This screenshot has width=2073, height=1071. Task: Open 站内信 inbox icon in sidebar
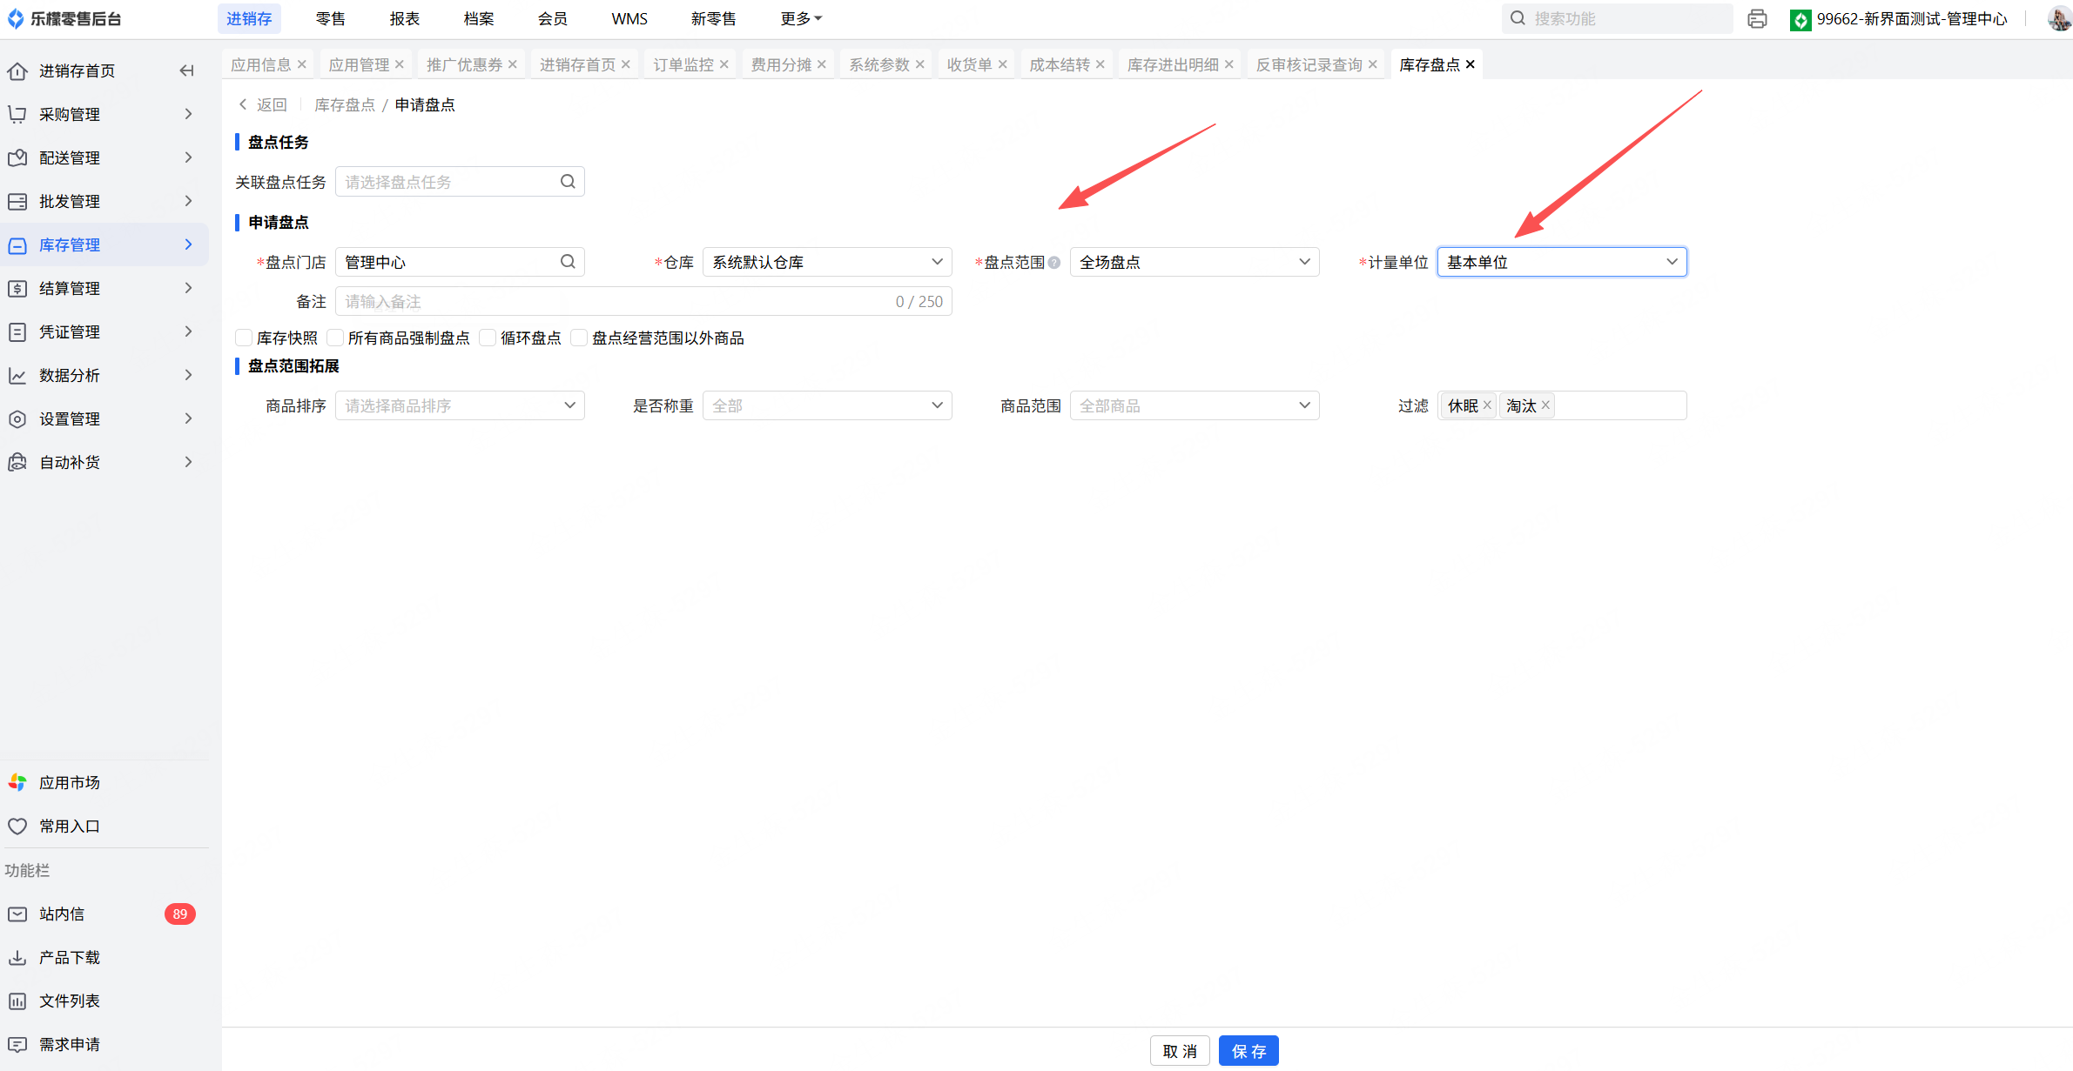coord(17,914)
